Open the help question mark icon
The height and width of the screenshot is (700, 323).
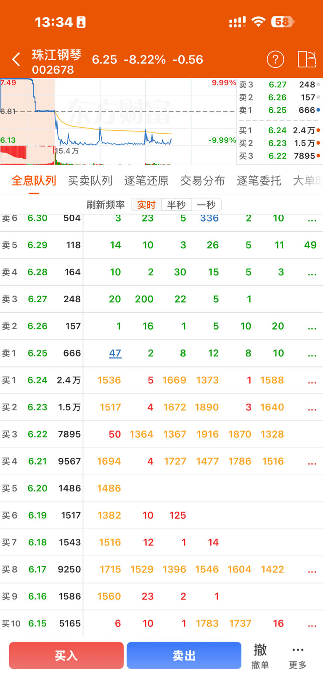[275, 59]
